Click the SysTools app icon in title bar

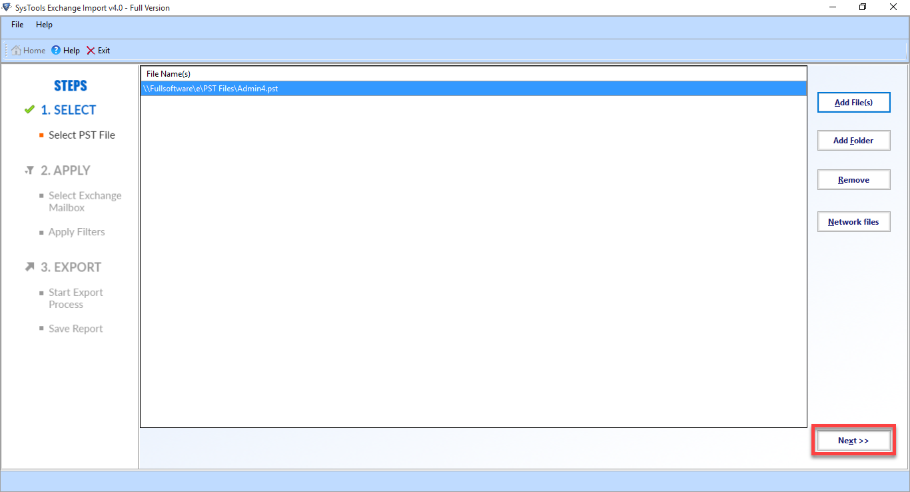click(7, 7)
